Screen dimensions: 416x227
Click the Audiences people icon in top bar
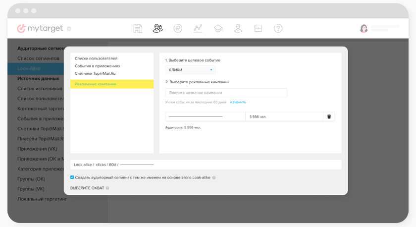(x=157, y=29)
